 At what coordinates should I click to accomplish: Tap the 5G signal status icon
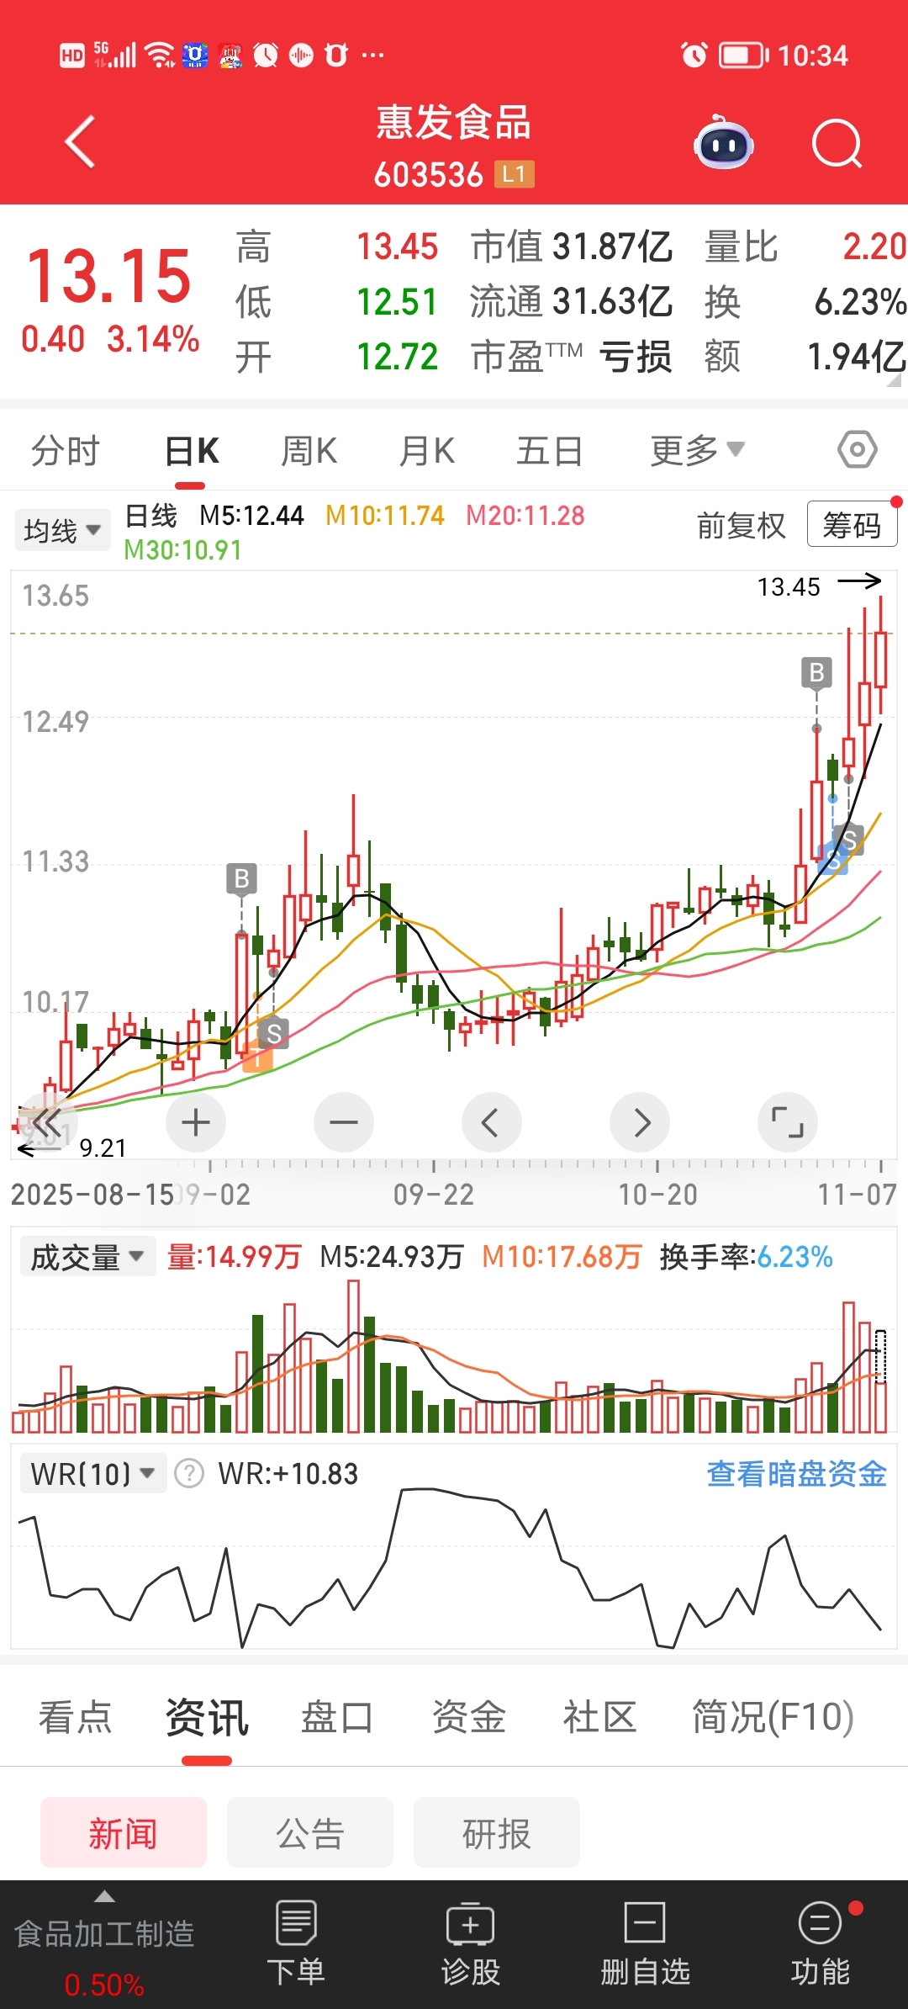click(114, 55)
